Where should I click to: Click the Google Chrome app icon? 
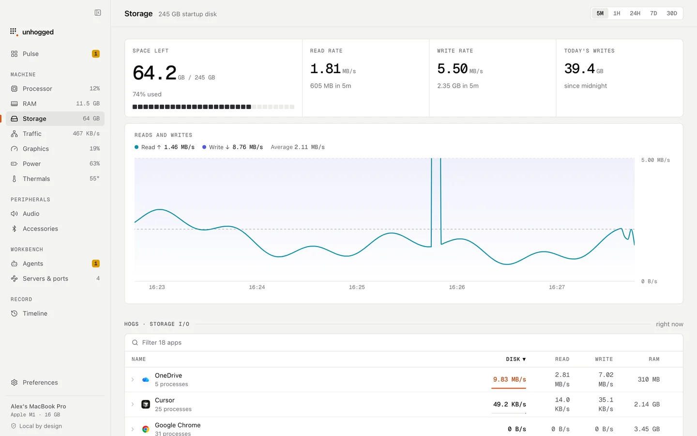[x=146, y=429]
